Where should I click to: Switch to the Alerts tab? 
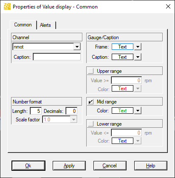(45, 25)
